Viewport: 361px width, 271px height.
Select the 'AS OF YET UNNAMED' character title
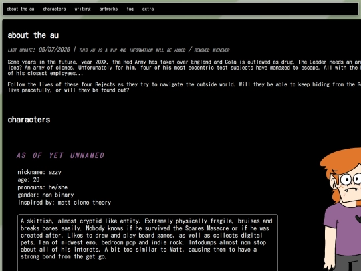tap(60, 155)
